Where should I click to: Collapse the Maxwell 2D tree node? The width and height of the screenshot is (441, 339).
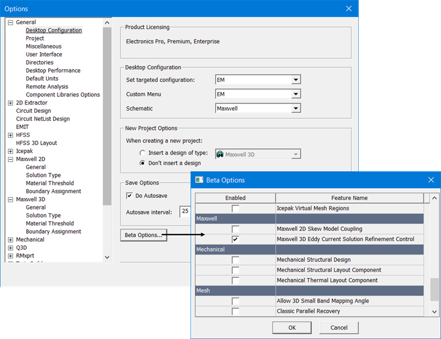point(11,160)
